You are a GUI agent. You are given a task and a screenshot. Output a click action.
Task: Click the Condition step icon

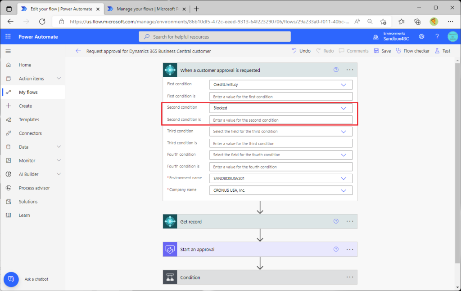[x=170, y=277]
